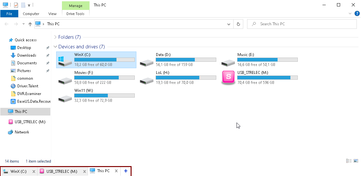Toggle pin on Downloads quick access item
Image resolution: width=361 pixels, height=176 pixels.
[x=48, y=55]
